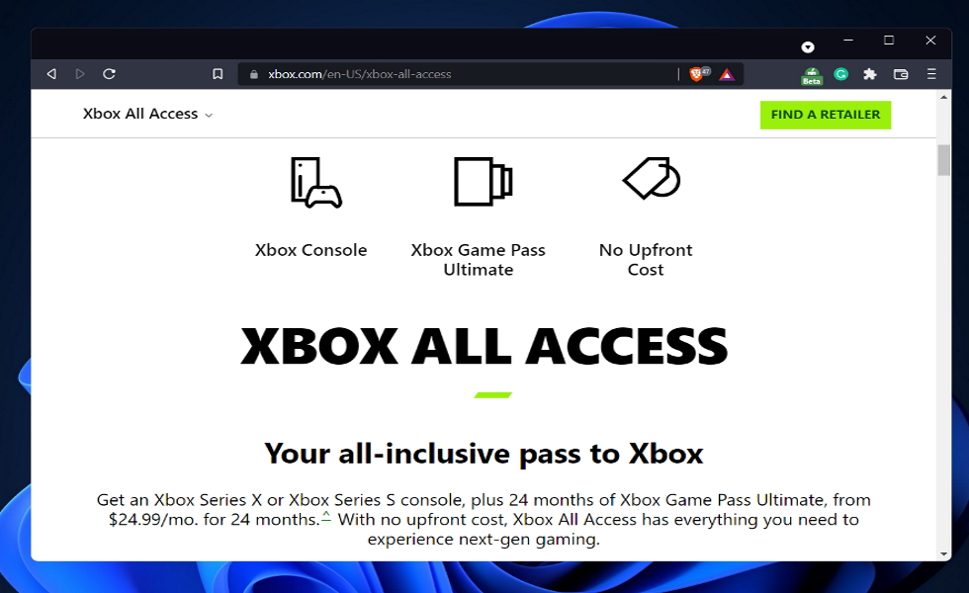Viewport: 969px width, 593px height.
Task: Reload the page with the refresh icon
Action: pyautogui.click(x=110, y=74)
